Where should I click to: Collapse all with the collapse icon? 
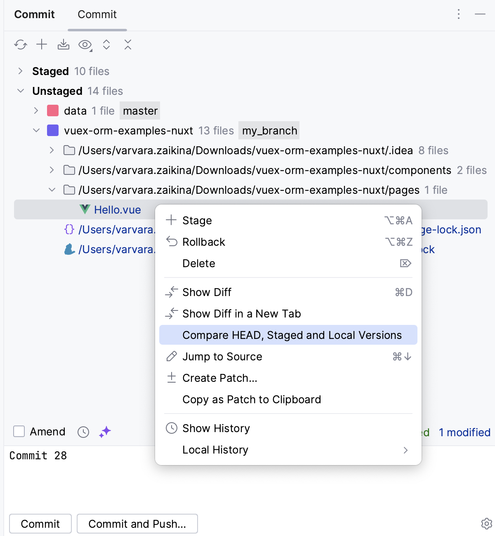pos(128,45)
